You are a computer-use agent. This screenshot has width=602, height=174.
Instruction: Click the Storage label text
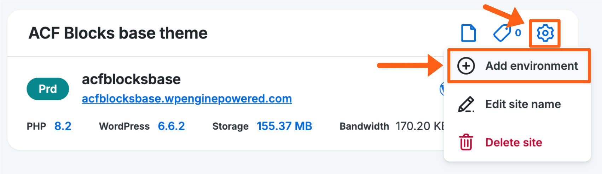pos(230,126)
